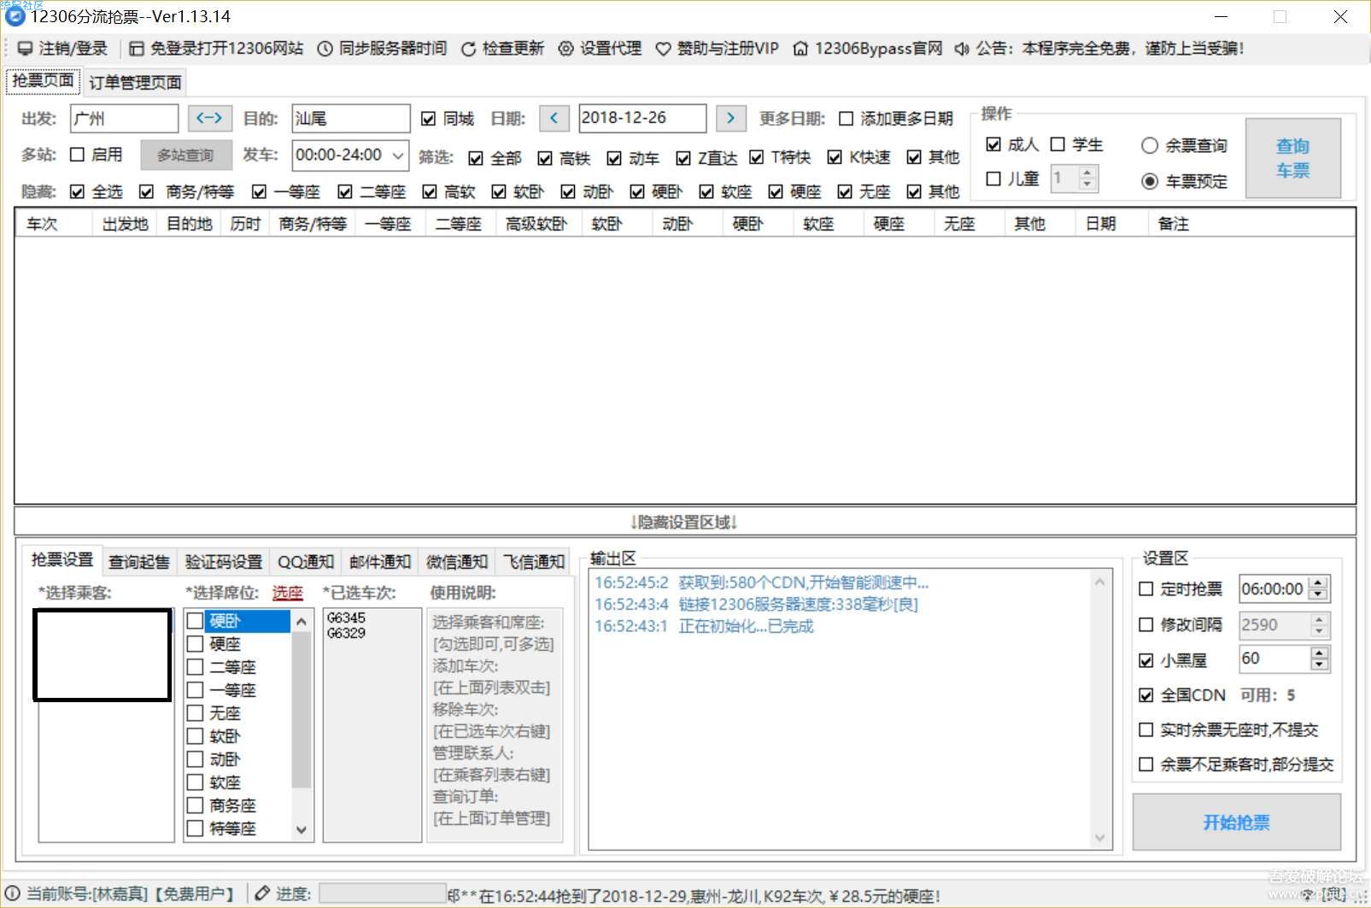
Task: Open 邮件通知 tab
Action: pyautogui.click(x=380, y=562)
